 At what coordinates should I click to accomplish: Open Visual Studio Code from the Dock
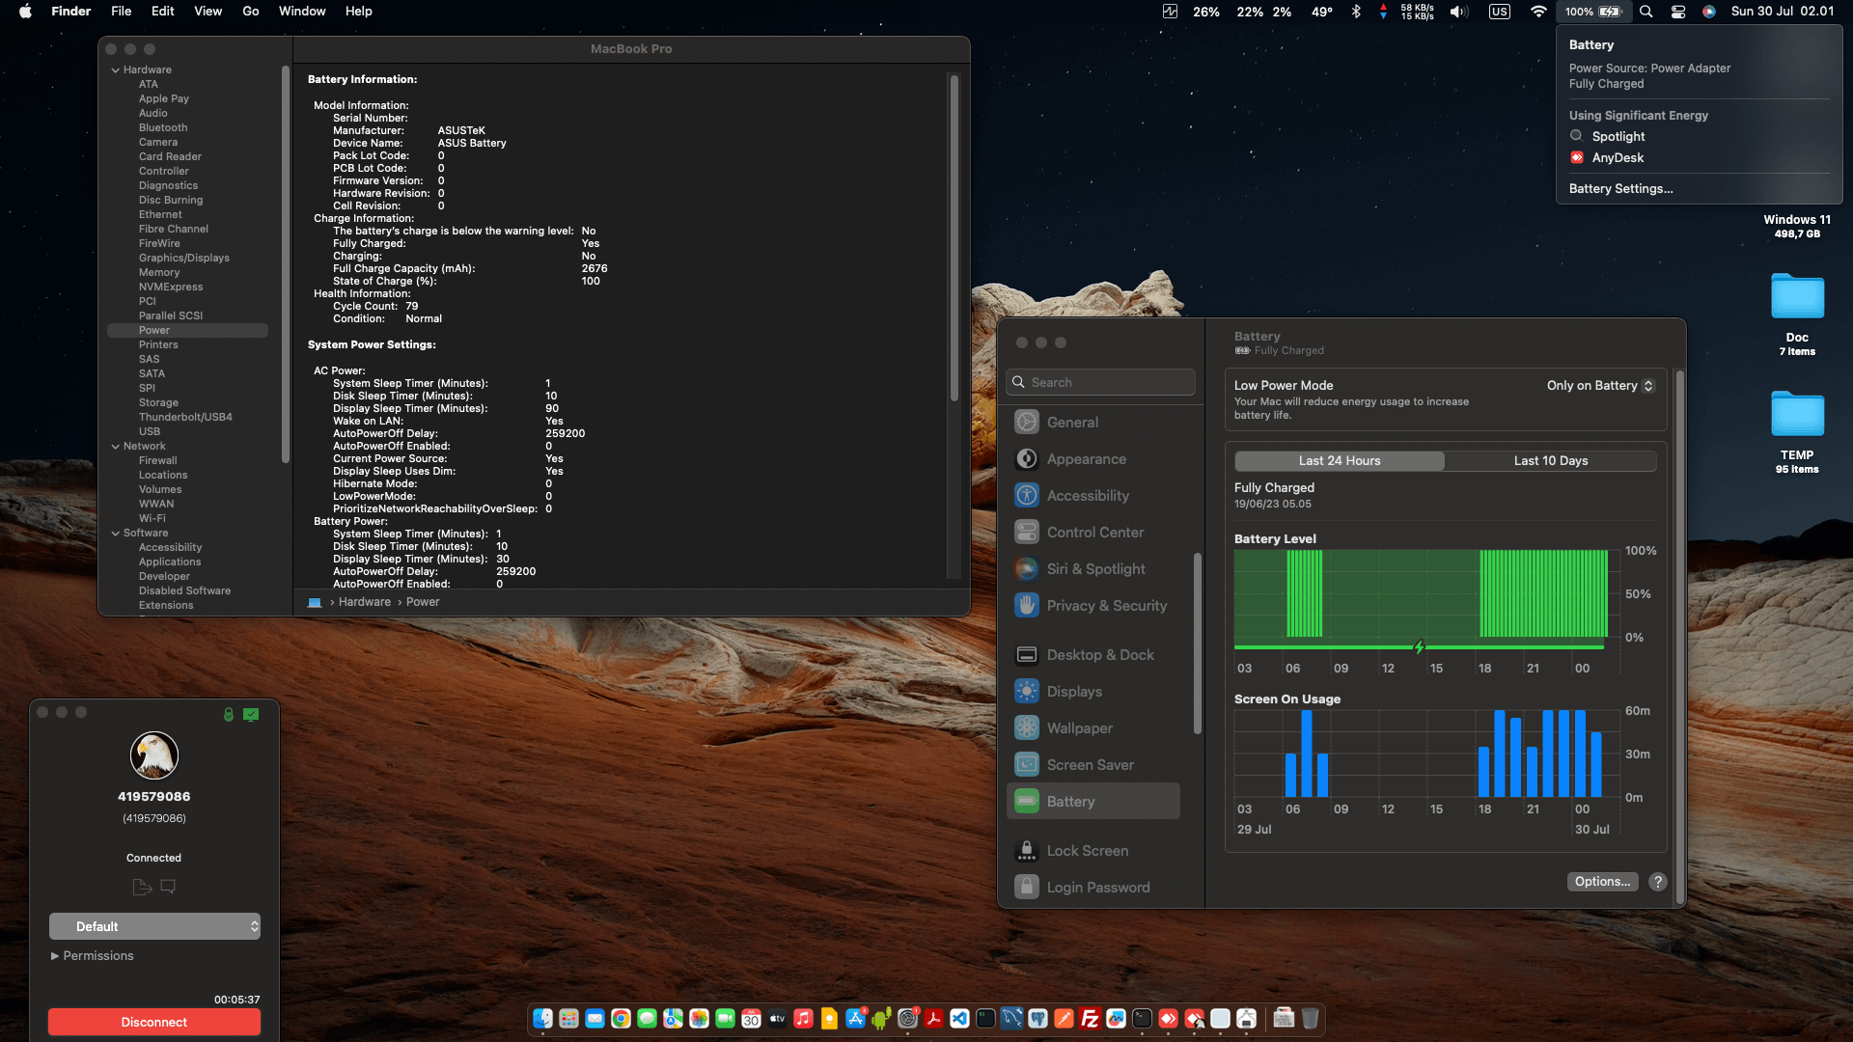pyautogui.click(x=959, y=1018)
